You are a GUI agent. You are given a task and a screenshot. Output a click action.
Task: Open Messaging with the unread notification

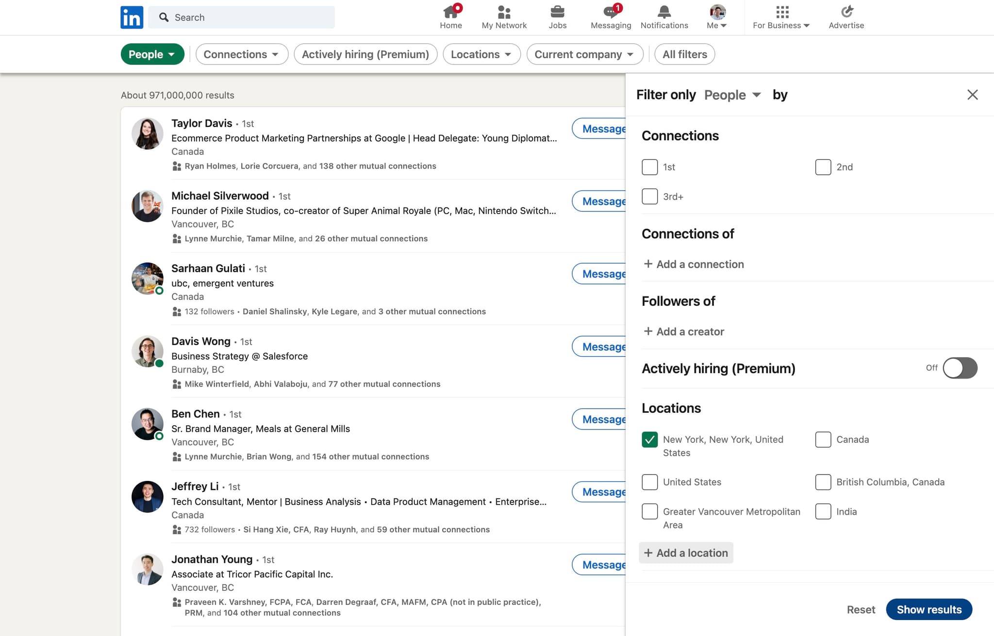[x=610, y=16]
